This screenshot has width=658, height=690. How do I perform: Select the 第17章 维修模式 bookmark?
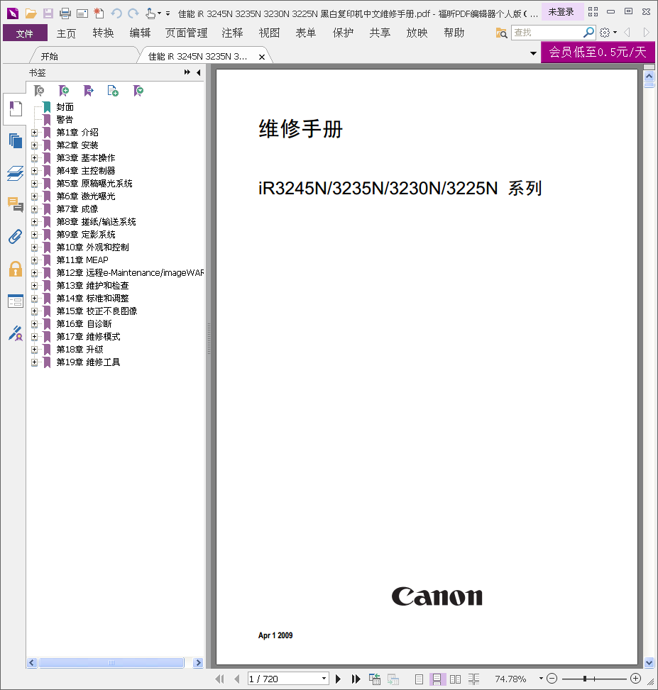pos(88,337)
